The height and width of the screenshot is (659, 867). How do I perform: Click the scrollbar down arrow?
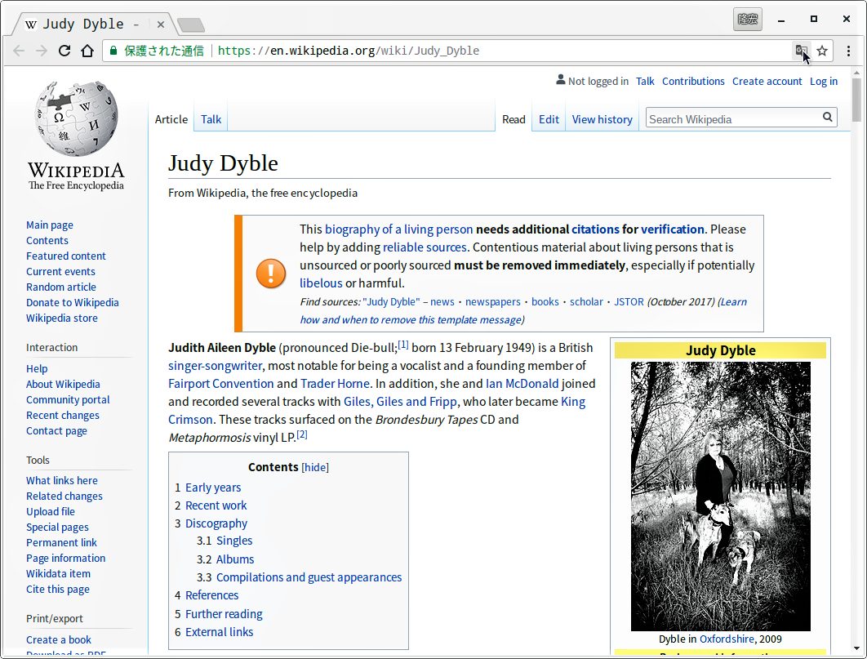[856, 648]
